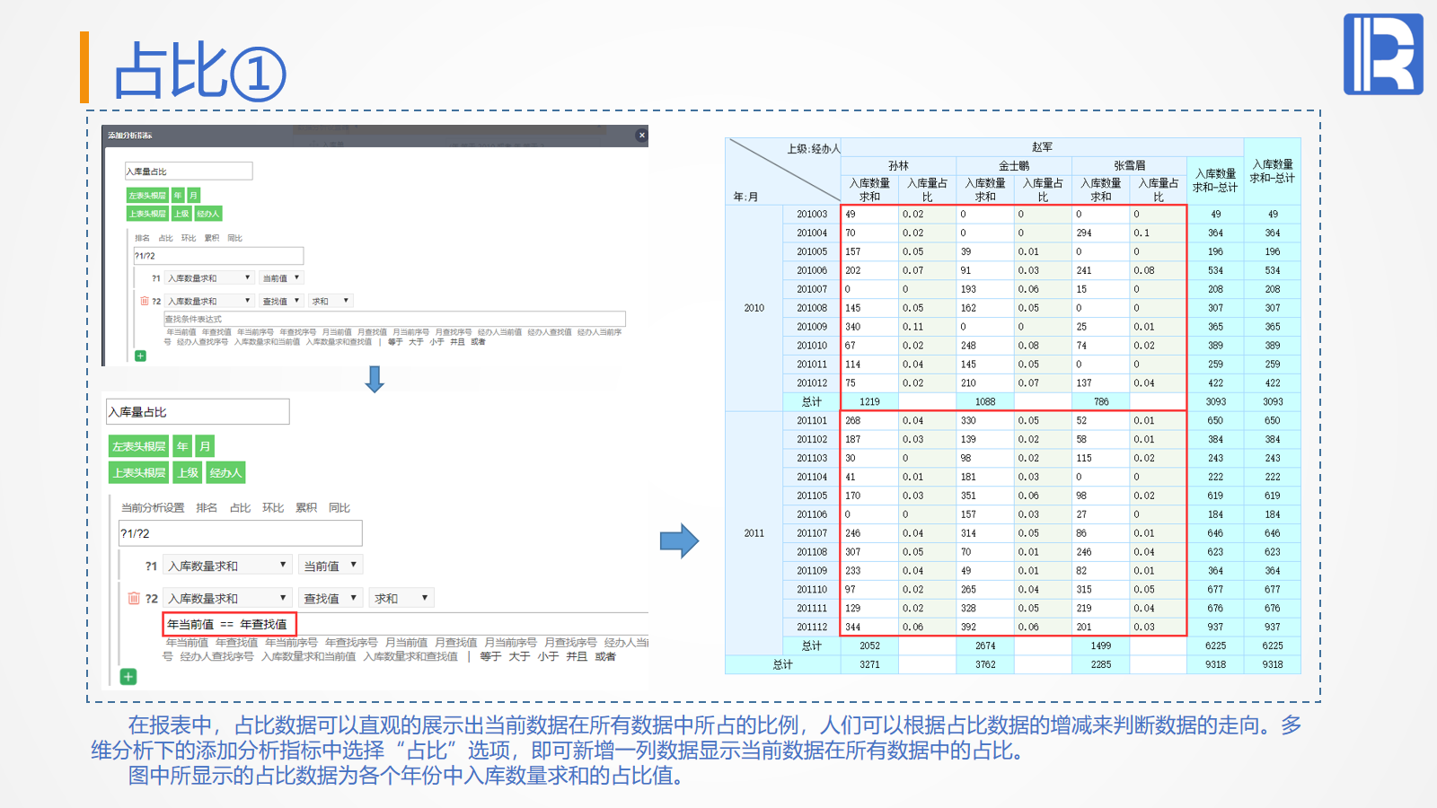Screen dimensions: 1437x808
Task: Click the green 经办人 tag in the enlarged panel
Action: click(x=225, y=472)
